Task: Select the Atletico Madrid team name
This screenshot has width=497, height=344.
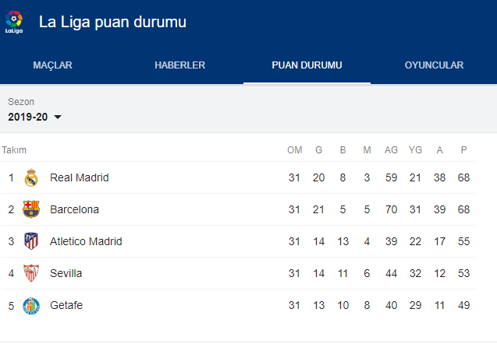Action: click(x=86, y=241)
